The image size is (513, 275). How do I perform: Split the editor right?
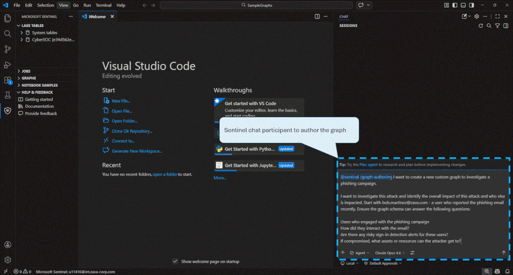317,16
